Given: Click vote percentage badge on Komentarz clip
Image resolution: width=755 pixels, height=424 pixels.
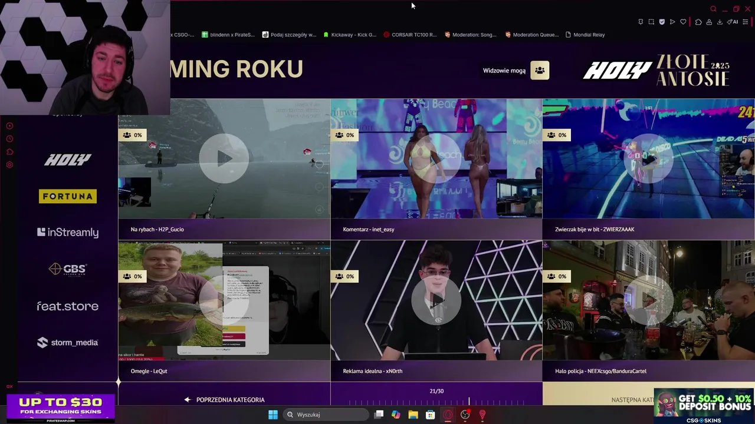Looking at the screenshot, I should (x=344, y=135).
